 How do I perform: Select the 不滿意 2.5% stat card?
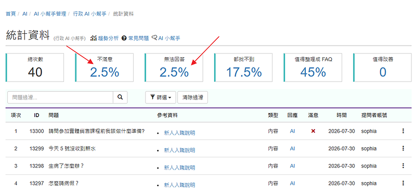click(105, 68)
